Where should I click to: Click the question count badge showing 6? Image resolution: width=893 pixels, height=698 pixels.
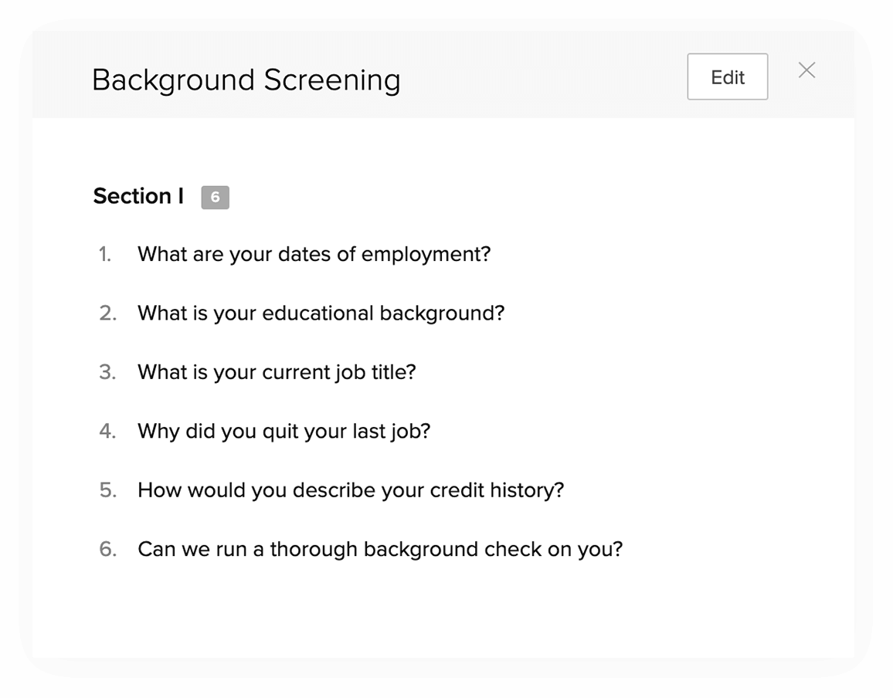216,197
